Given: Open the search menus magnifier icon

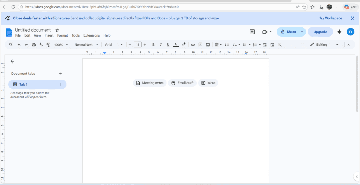Looking at the screenshot, I should [x=11, y=45].
